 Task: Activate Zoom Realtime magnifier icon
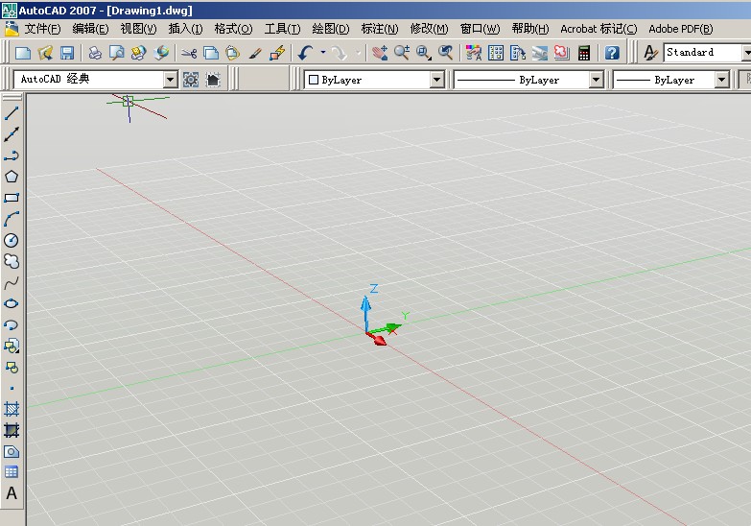coord(402,53)
